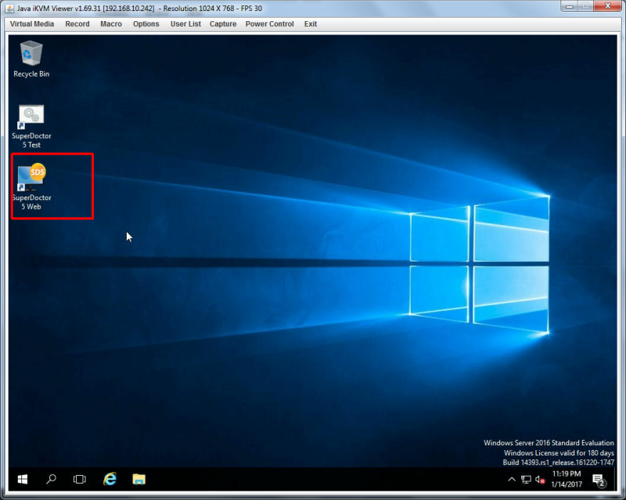The image size is (626, 500).
Task: Open taskbar search magnifier
Action: (51, 479)
